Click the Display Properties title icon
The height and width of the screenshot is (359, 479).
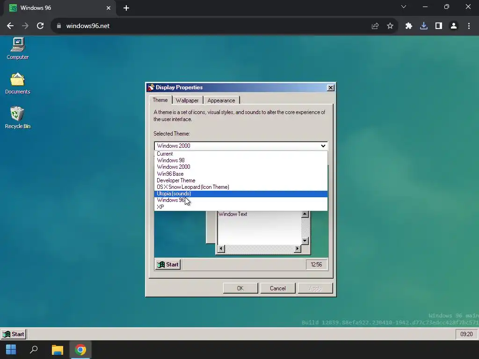[x=151, y=87]
